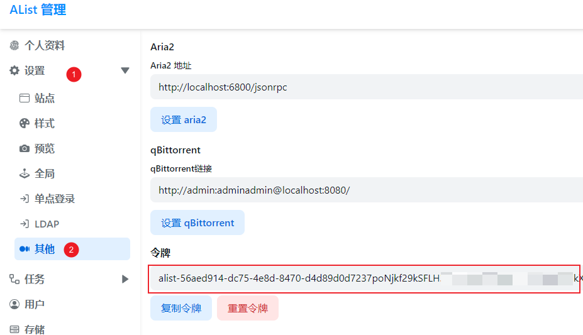This screenshot has width=583, height=335.
Task: Click the login arrow icon beside 单点登录
Action: [x=25, y=199]
